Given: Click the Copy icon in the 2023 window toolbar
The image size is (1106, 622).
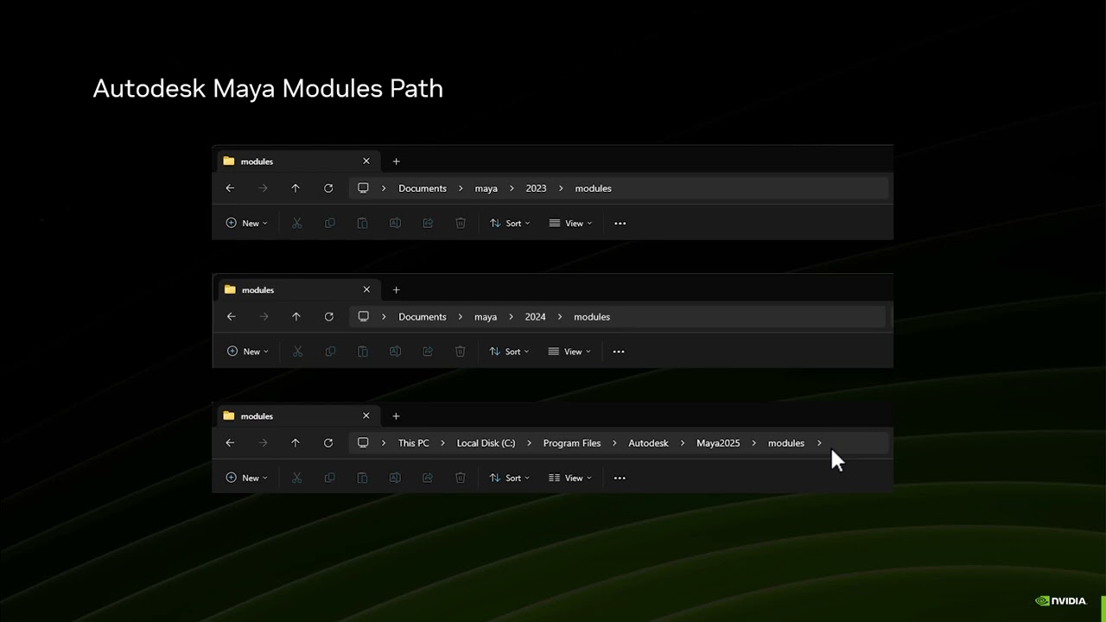Looking at the screenshot, I should pyautogui.click(x=329, y=223).
